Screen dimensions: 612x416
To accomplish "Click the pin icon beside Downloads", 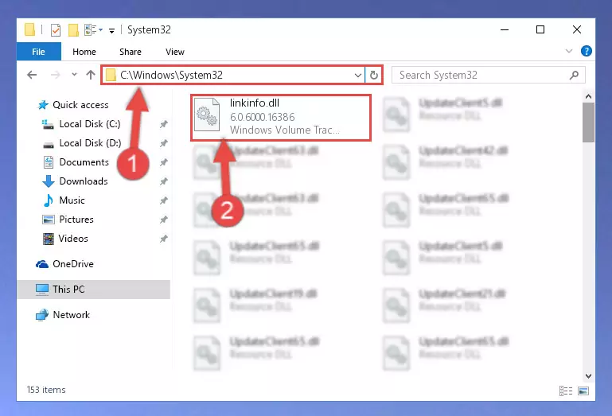I will tap(163, 181).
